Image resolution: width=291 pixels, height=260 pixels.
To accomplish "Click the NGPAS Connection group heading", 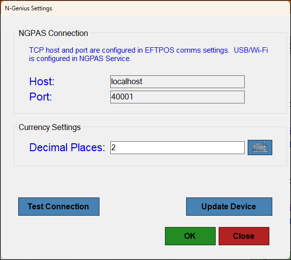I will 53,33.
